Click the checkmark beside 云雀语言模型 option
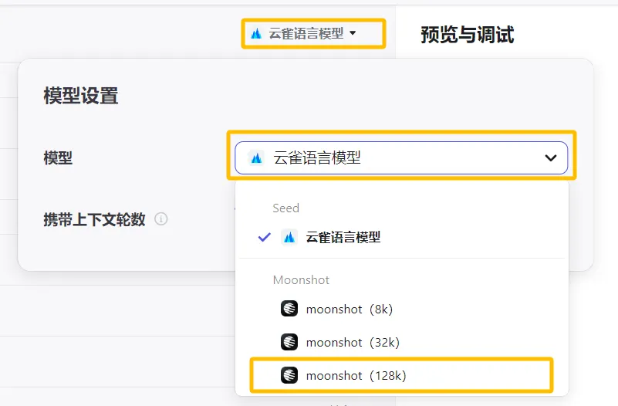Image resolution: width=618 pixels, height=406 pixels. pyautogui.click(x=265, y=237)
